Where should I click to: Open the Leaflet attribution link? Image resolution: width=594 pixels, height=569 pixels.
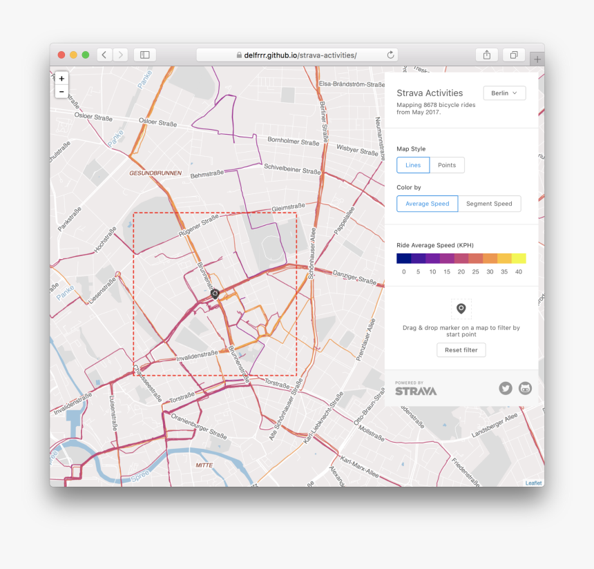coord(533,483)
